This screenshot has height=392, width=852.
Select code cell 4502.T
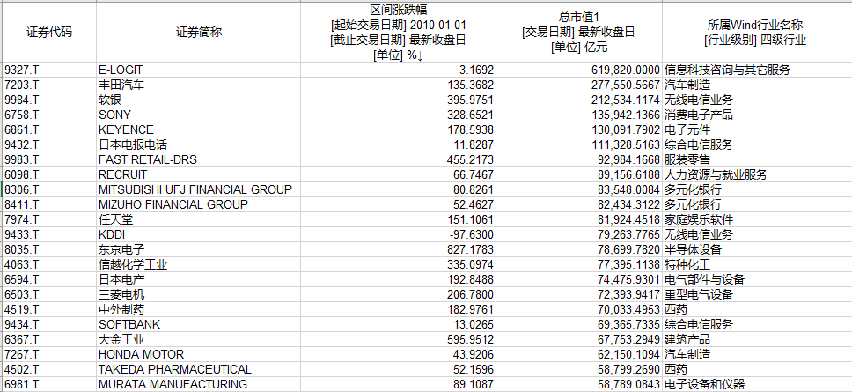coord(49,370)
